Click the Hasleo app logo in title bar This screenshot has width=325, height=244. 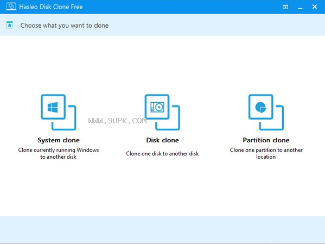point(11,7)
